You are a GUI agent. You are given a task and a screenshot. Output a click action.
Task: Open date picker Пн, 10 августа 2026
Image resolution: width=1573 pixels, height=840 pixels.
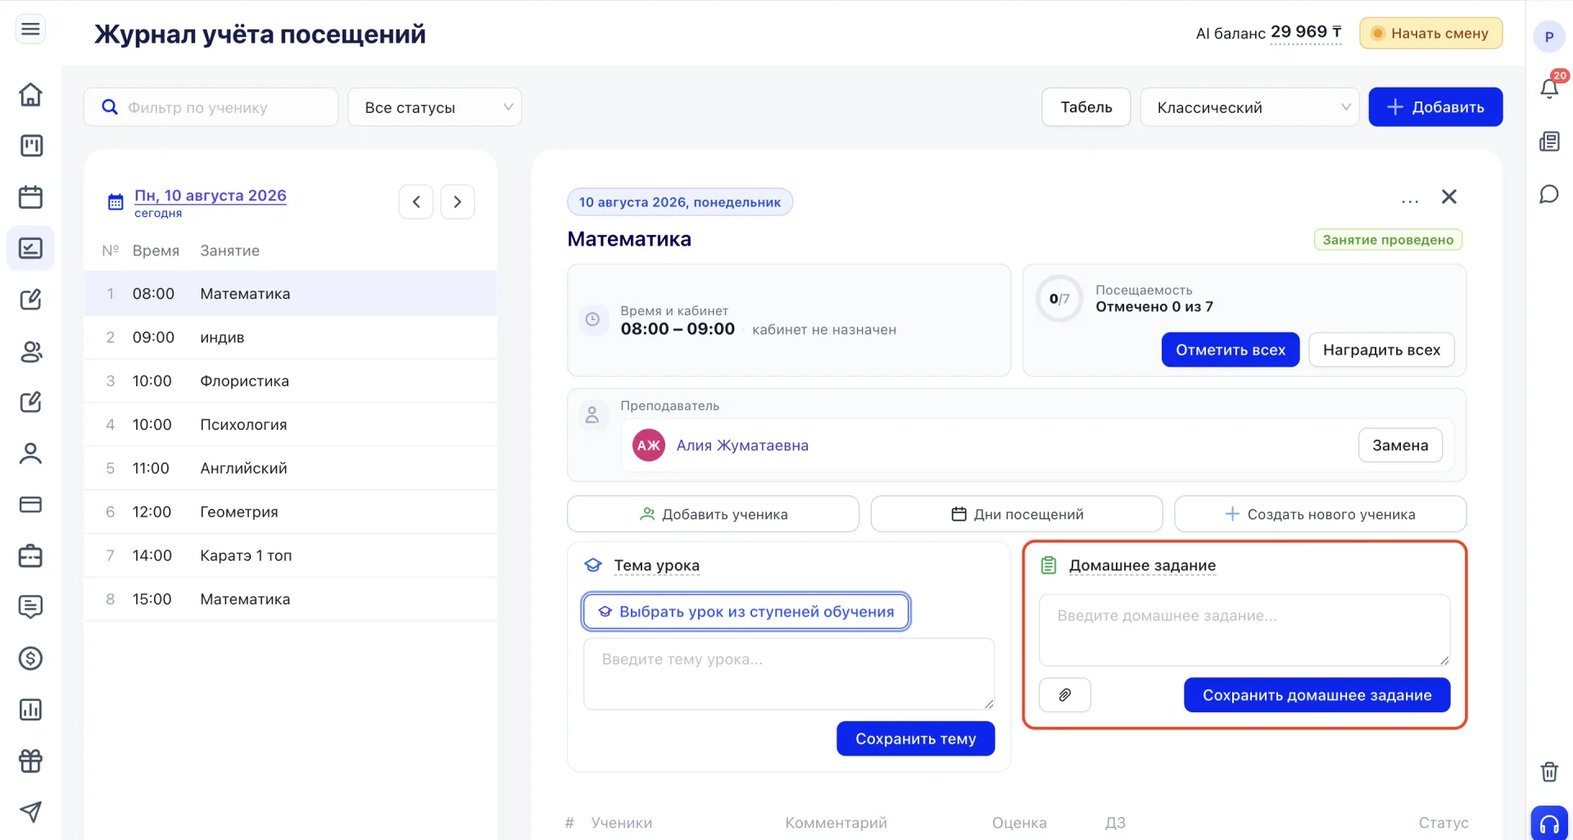(211, 196)
